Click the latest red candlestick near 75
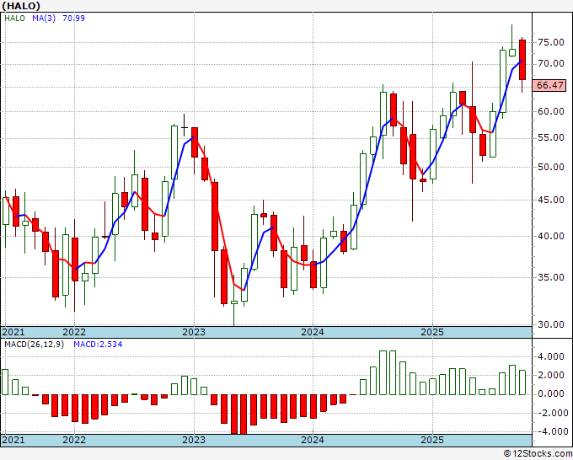The width and height of the screenshot is (573, 460). [522, 60]
